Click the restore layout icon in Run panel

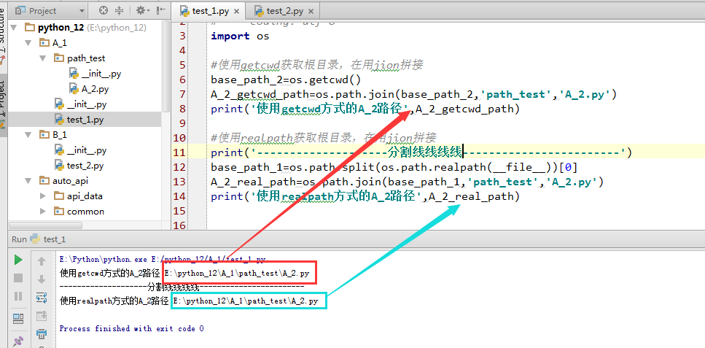pyautogui.click(x=18, y=317)
